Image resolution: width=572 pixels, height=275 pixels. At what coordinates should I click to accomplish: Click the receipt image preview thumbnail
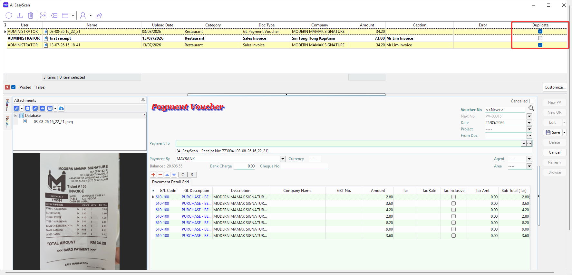pos(80,212)
